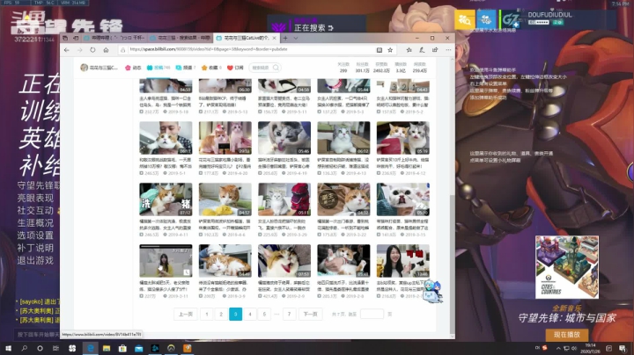
Task: Open the browser home page
Action: coord(106,50)
